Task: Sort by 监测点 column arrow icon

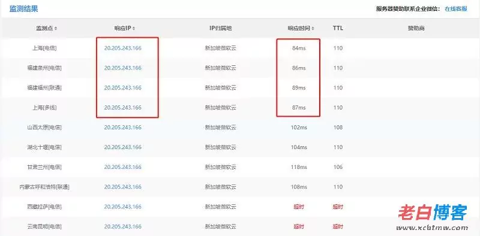Action: click(x=56, y=28)
